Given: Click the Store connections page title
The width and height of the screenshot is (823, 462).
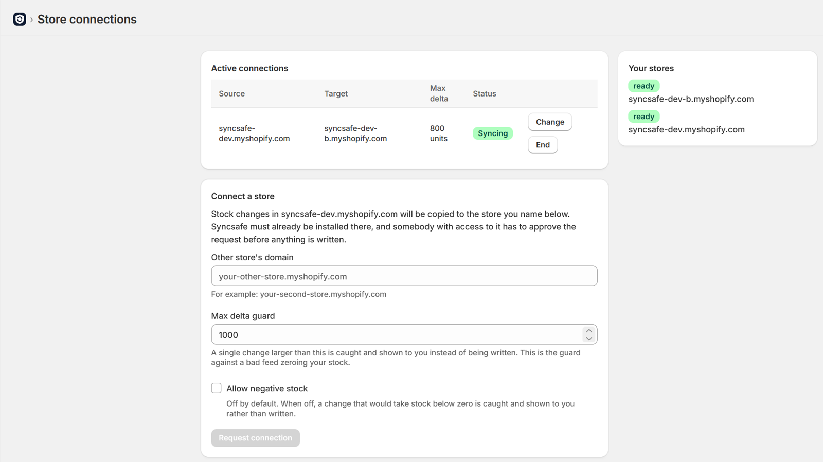Looking at the screenshot, I should [x=87, y=20].
